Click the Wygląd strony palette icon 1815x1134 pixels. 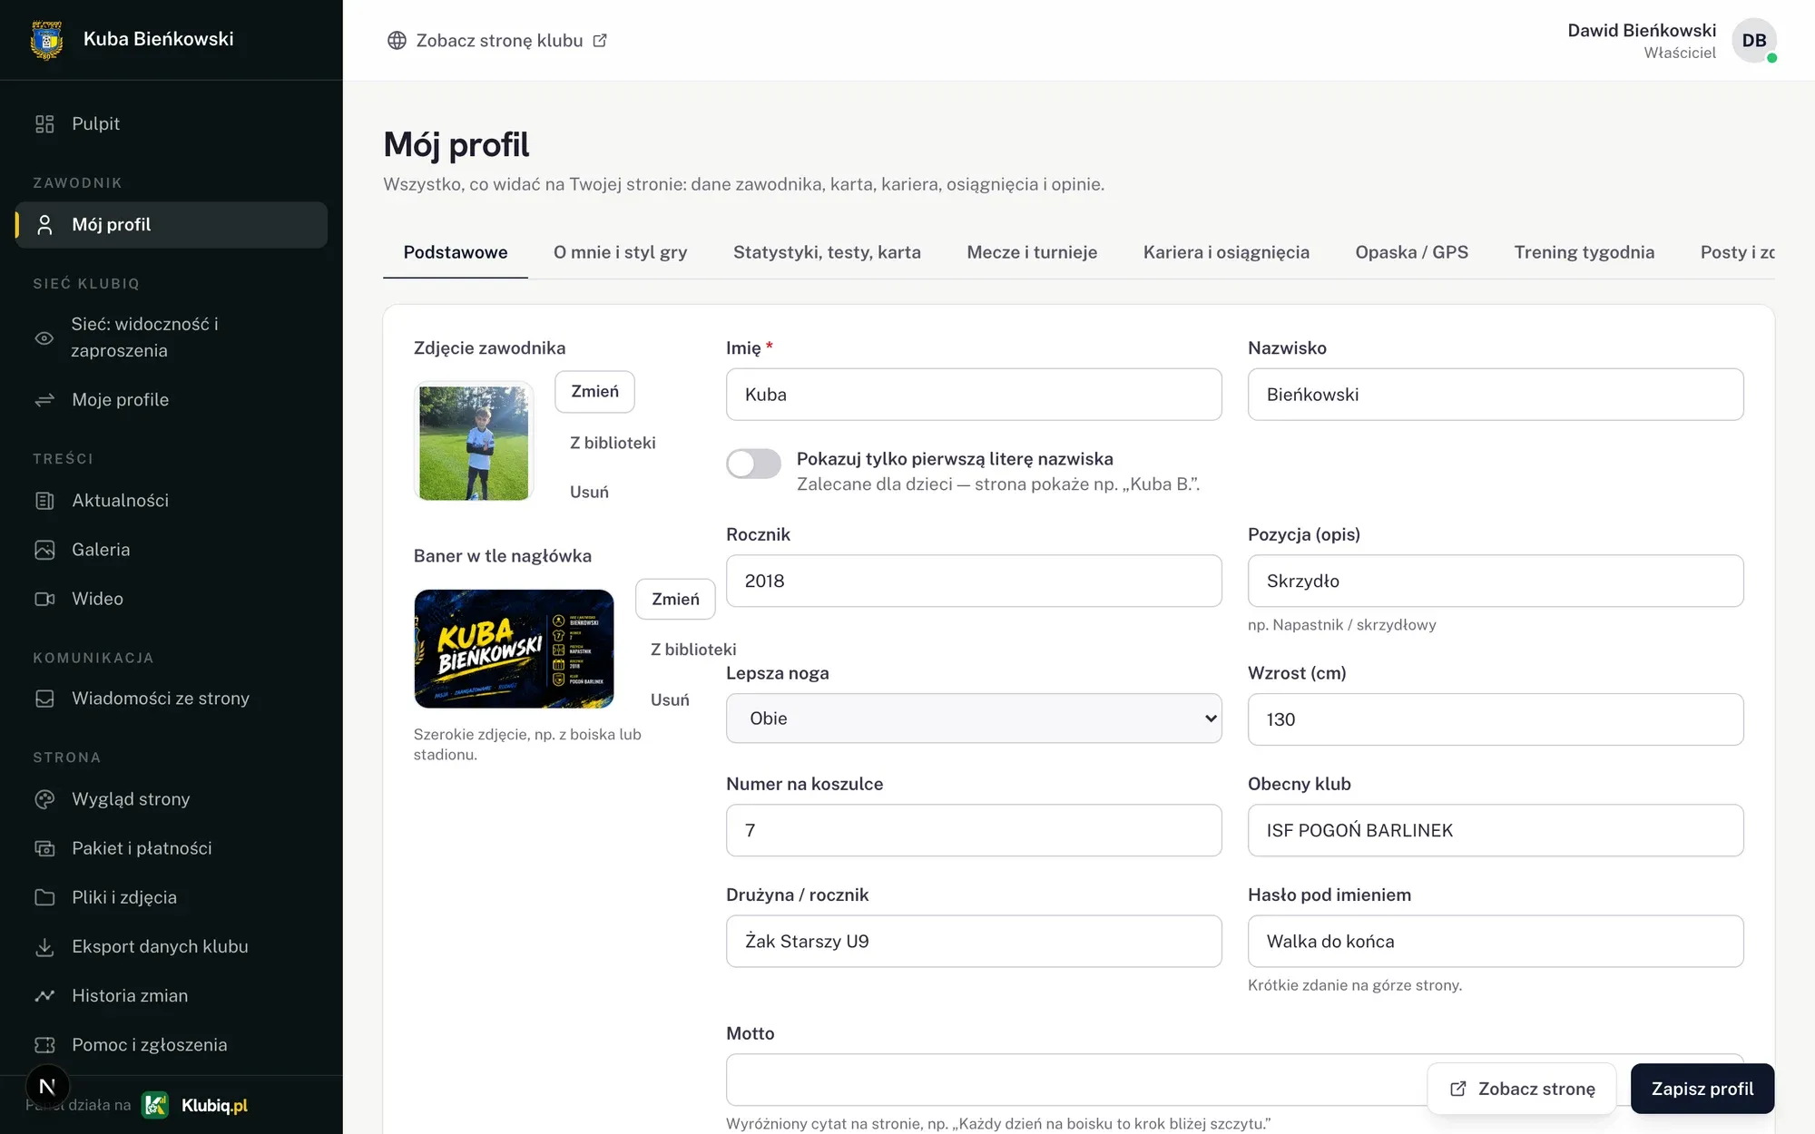(44, 799)
